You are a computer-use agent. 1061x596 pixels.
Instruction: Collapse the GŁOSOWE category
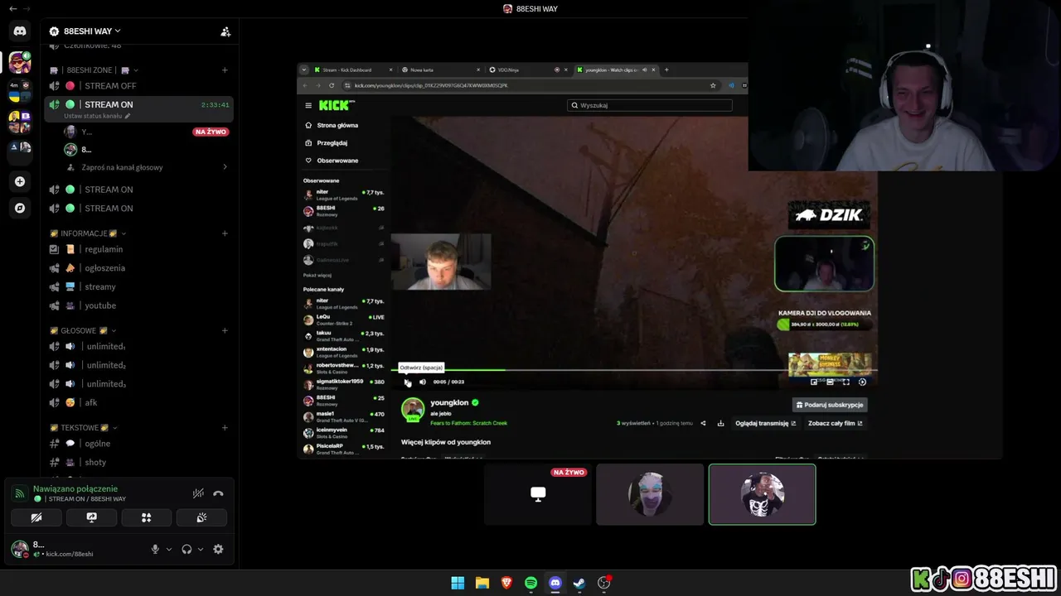114,331
